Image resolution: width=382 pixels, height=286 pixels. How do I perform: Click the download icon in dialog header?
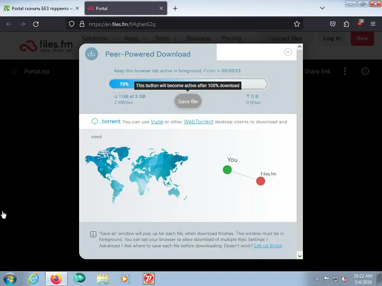click(x=92, y=54)
